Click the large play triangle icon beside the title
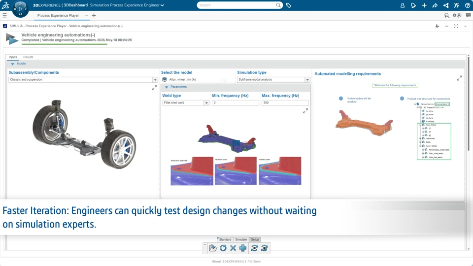 [x=12, y=39]
